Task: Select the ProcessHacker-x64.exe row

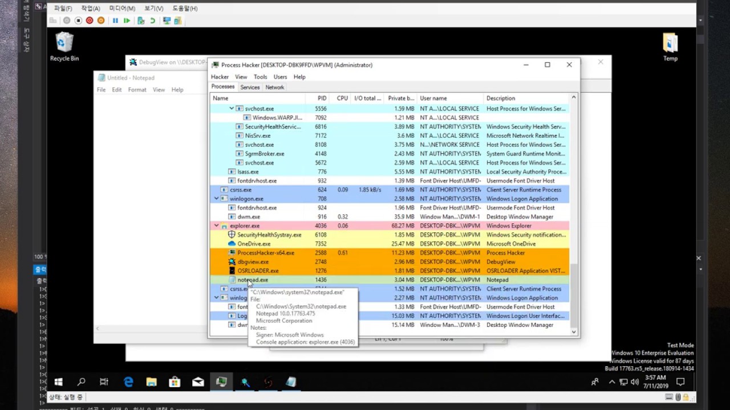Action: pyautogui.click(x=390, y=253)
